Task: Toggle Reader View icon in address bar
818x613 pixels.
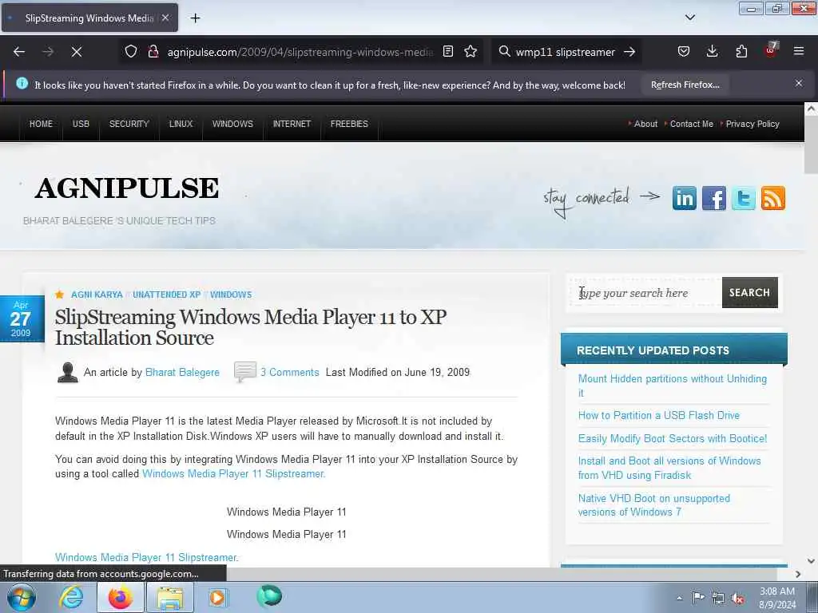Action: pyautogui.click(x=447, y=52)
